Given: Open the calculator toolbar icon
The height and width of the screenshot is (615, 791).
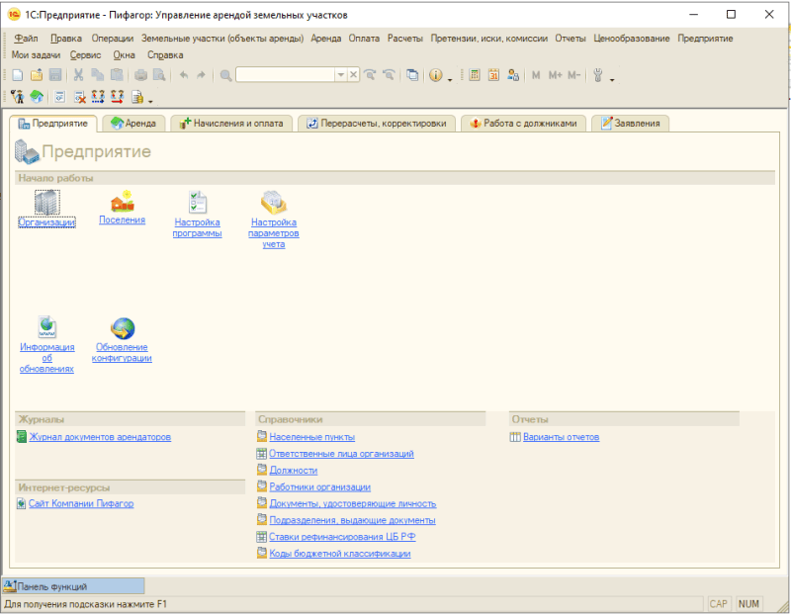Looking at the screenshot, I should (x=475, y=75).
